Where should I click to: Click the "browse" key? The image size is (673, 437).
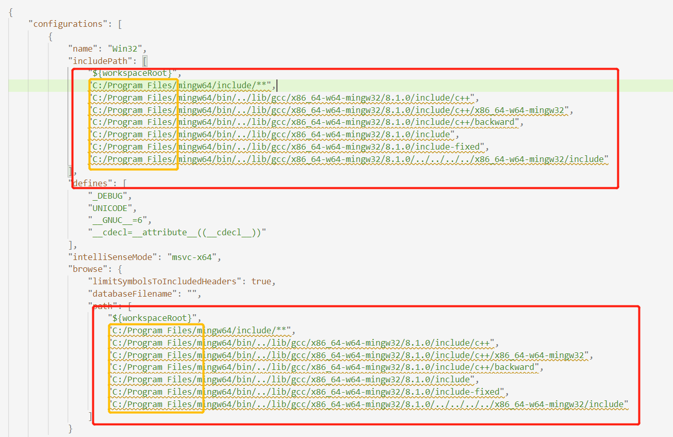(88, 269)
